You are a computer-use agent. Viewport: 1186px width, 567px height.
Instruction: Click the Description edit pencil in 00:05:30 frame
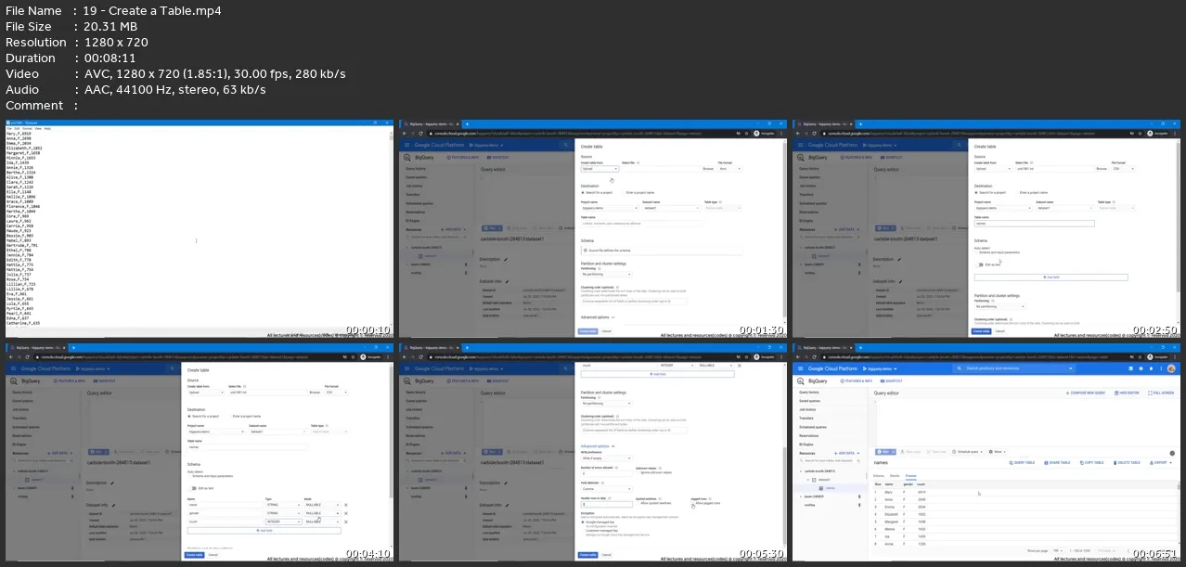[505, 483]
